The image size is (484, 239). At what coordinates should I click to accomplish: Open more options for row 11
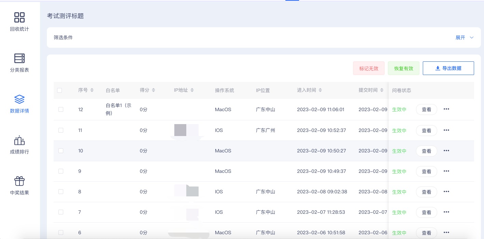[x=446, y=130]
